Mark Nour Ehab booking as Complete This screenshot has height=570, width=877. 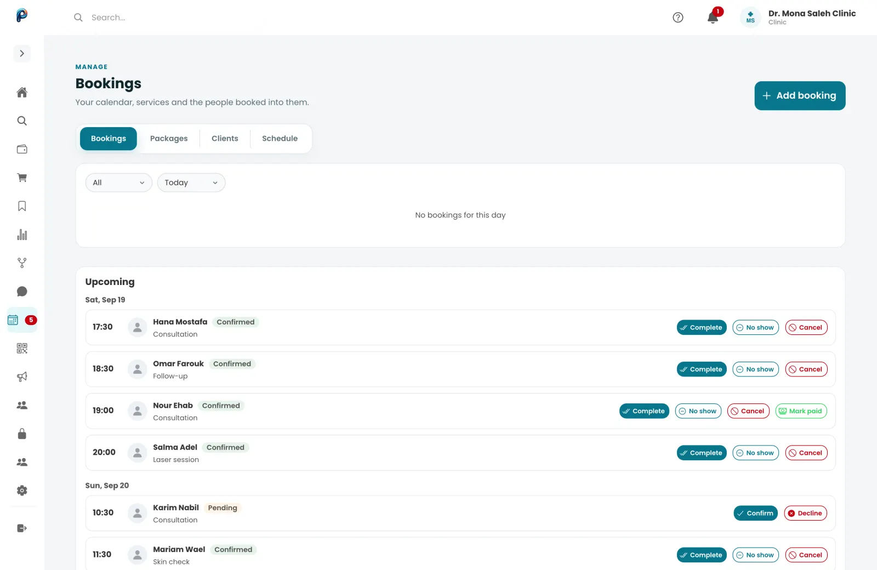644,411
